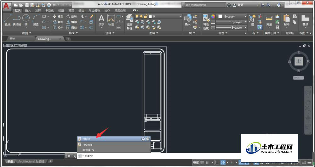Click the Mirror (镜像) command

click(72, 22)
